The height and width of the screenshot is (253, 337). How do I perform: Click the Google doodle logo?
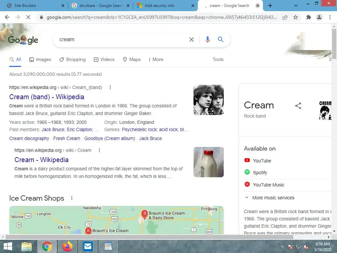click(23, 40)
